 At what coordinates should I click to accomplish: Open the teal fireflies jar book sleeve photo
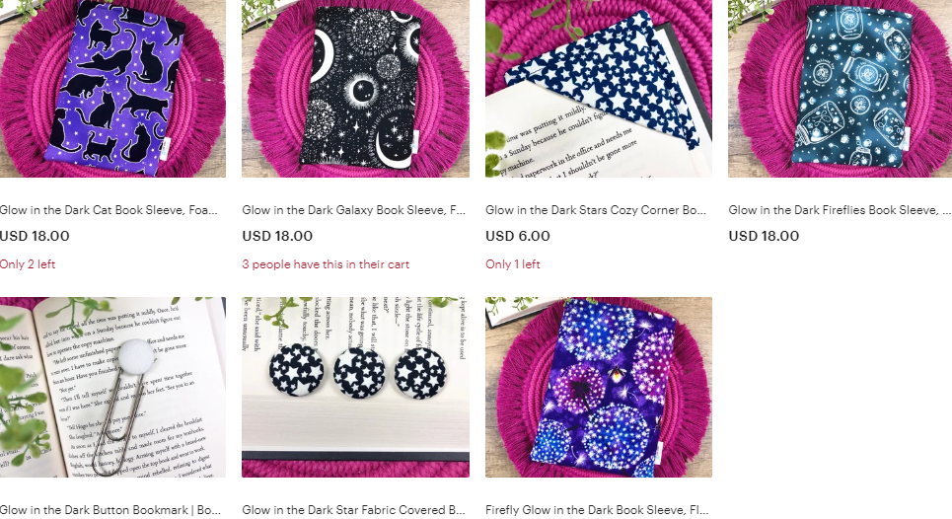(841, 89)
